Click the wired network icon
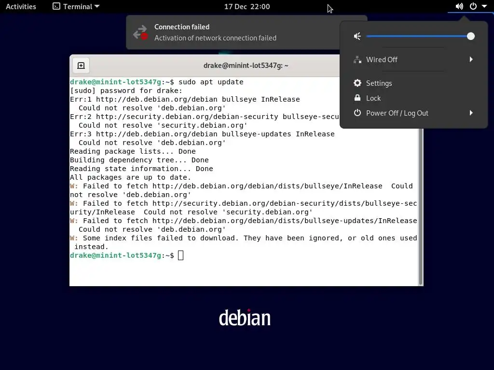The height and width of the screenshot is (370, 494). [x=357, y=59]
